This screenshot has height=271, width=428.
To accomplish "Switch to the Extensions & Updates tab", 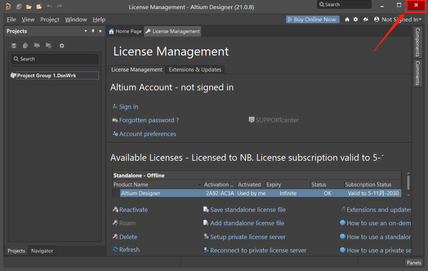I will (x=195, y=70).
